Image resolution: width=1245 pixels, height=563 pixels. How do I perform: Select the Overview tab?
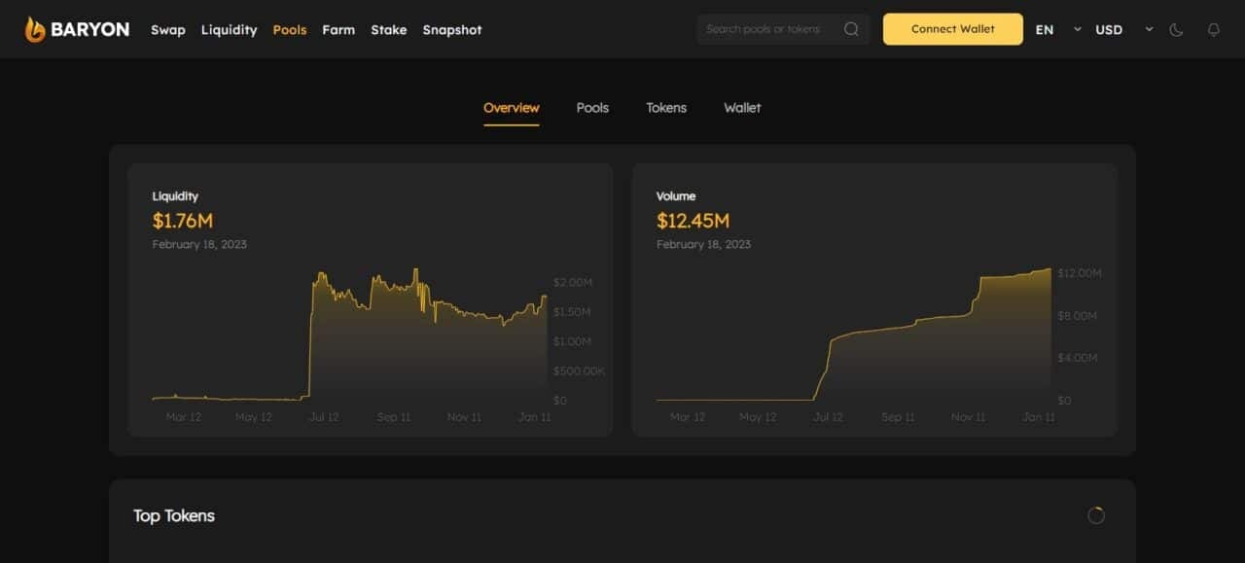[x=511, y=108]
